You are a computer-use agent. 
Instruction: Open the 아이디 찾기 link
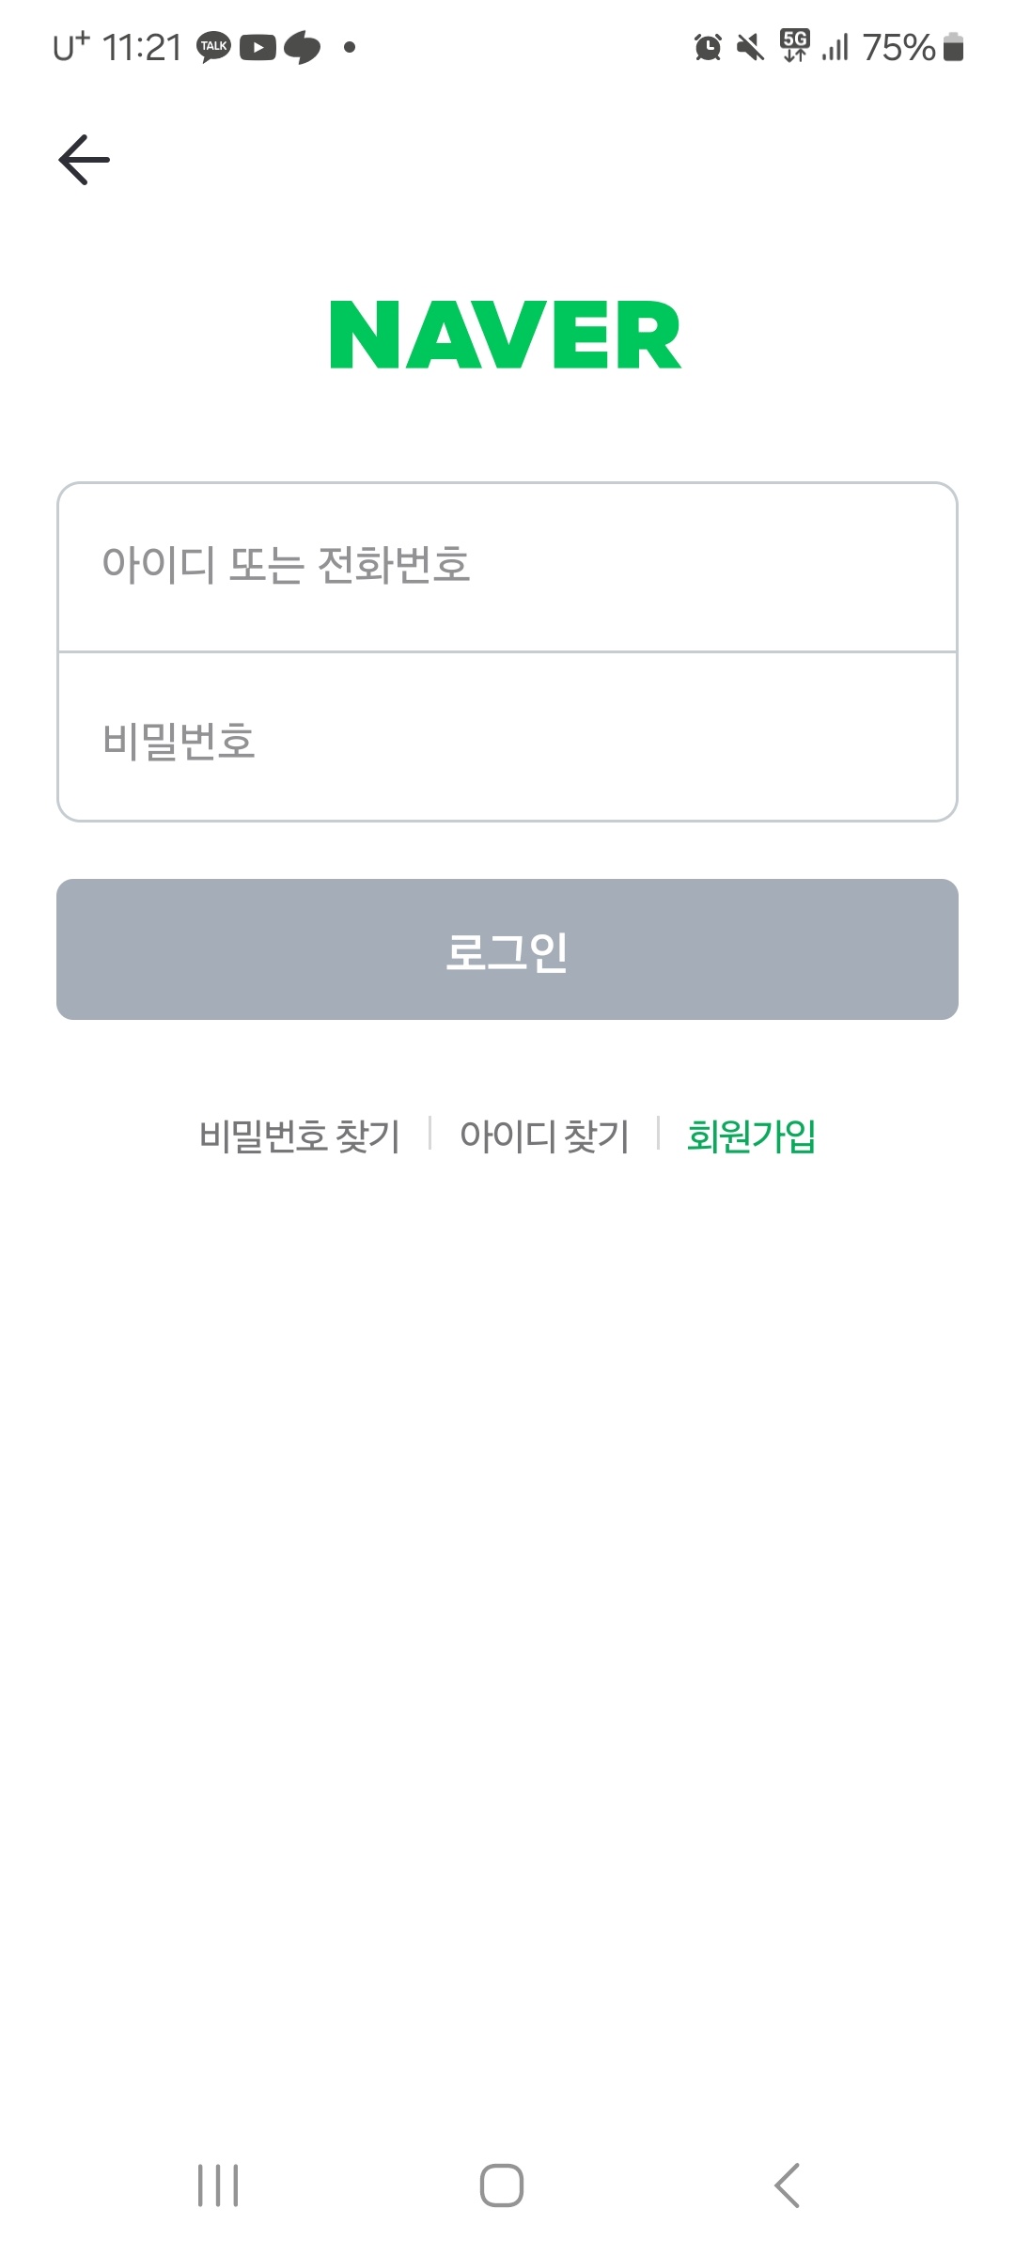544,1136
